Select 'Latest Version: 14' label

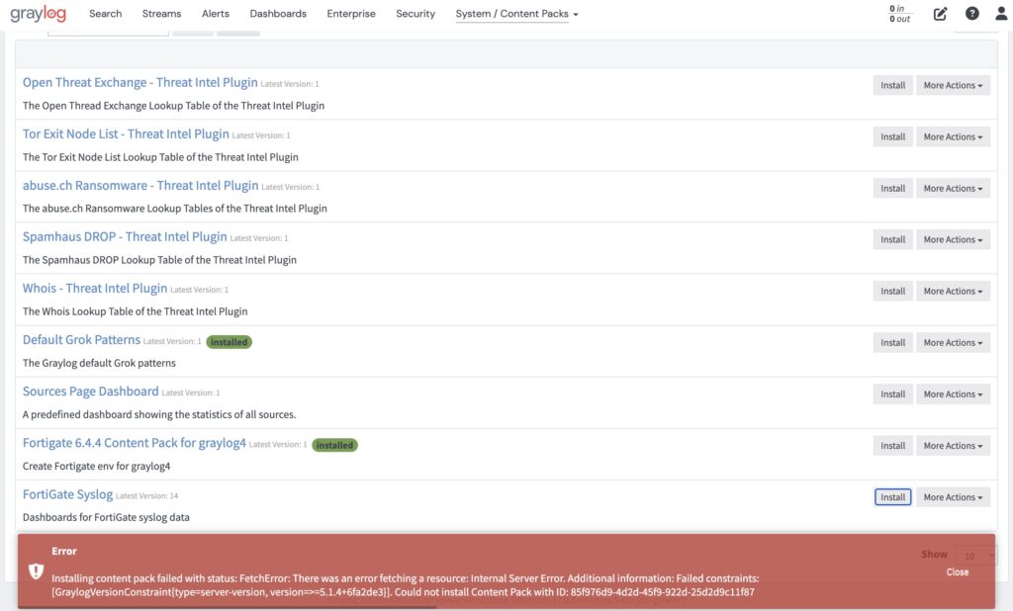click(x=146, y=496)
